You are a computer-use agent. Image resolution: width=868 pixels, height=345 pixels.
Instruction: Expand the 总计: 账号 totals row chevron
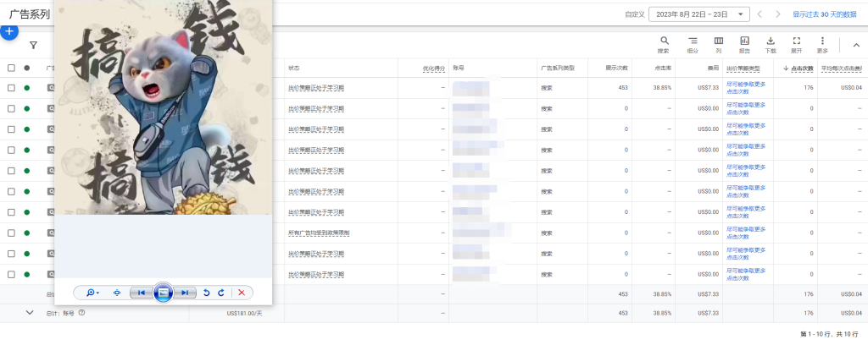point(30,313)
